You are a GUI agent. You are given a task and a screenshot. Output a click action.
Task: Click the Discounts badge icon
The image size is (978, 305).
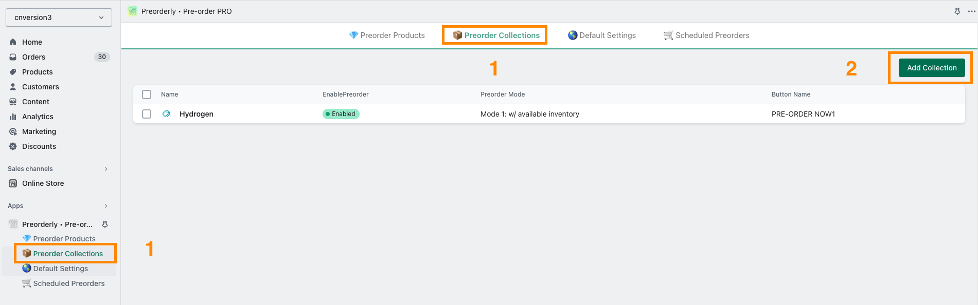(x=13, y=146)
